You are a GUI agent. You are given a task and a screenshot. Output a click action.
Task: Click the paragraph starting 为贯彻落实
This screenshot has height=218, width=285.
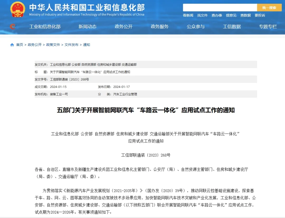point(146,201)
